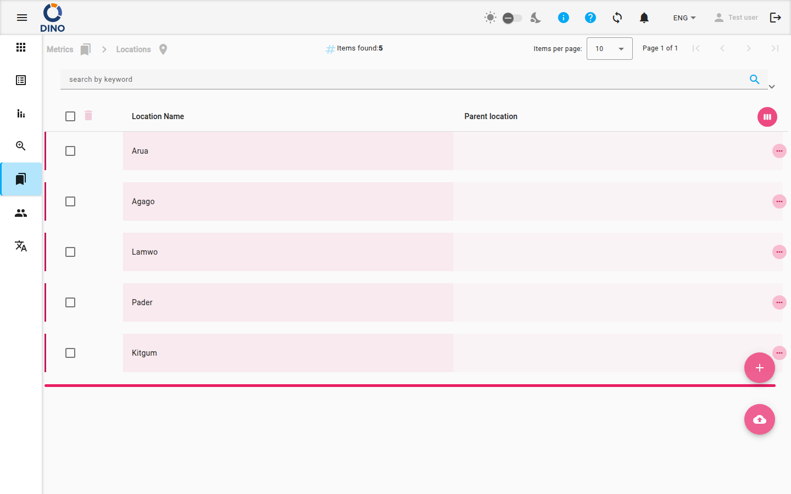Image resolution: width=791 pixels, height=494 pixels.
Task: Open the translate sidebar icon
Action: (x=21, y=246)
